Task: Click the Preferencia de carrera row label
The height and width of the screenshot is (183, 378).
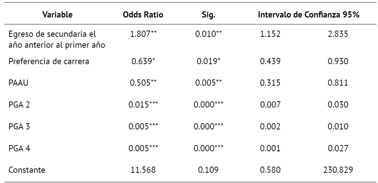Action: (x=49, y=61)
